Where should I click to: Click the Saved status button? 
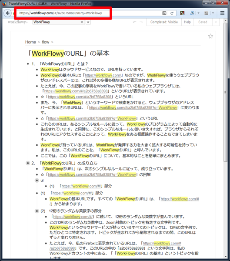(x=203, y=22)
